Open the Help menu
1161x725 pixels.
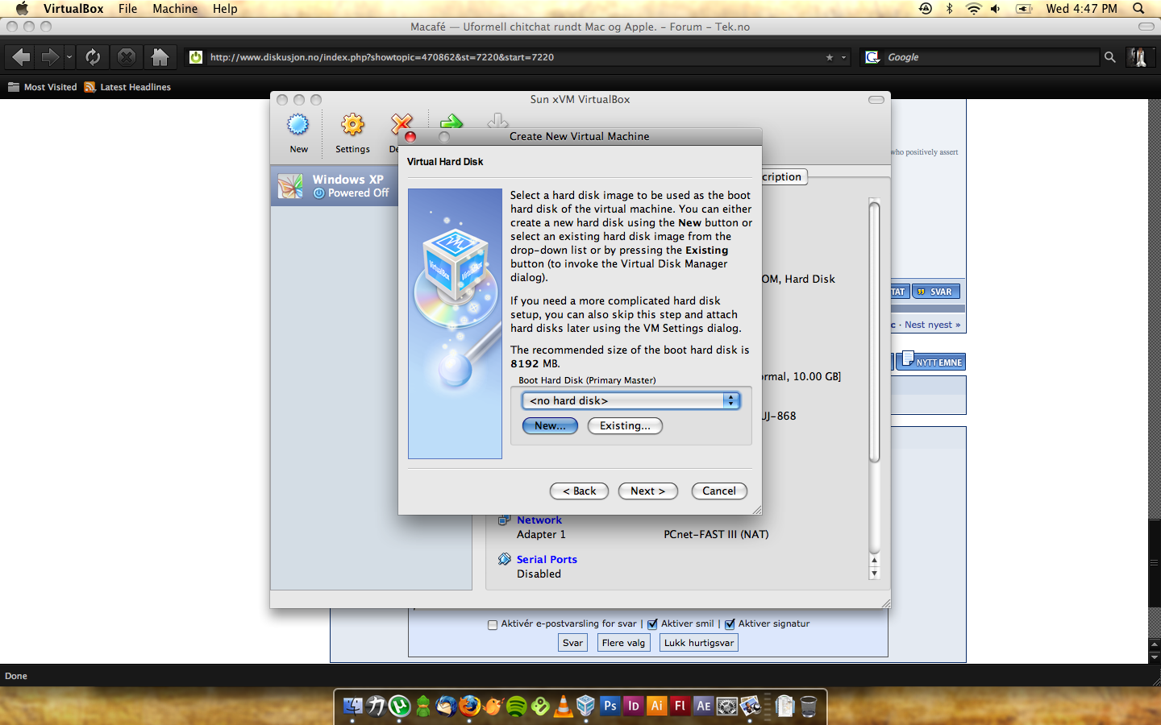coord(225,9)
